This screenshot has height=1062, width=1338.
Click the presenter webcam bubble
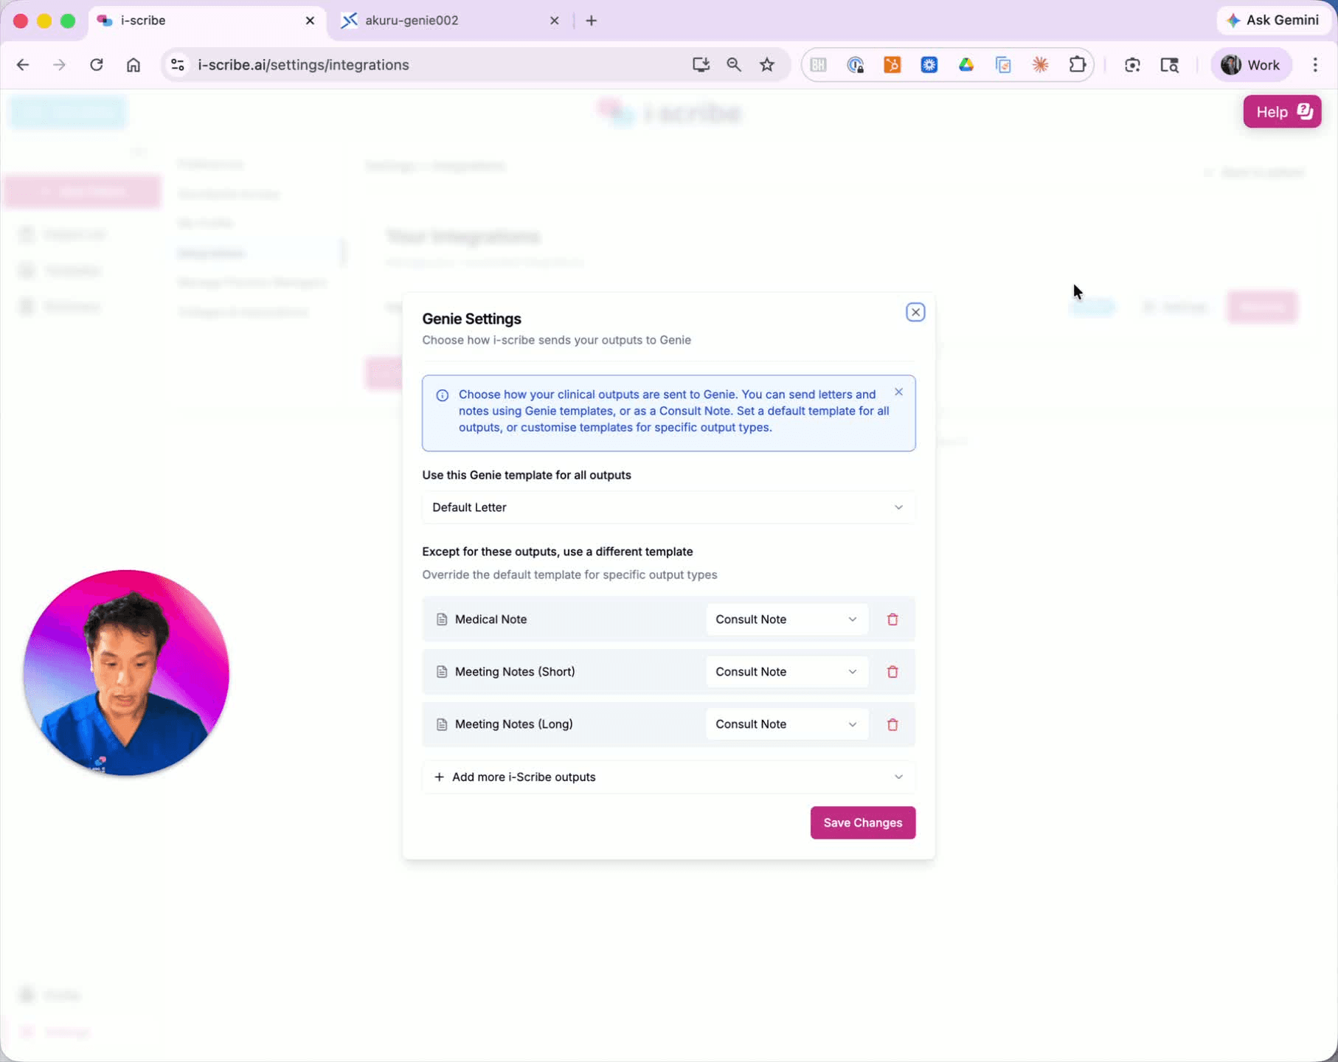[126, 673]
